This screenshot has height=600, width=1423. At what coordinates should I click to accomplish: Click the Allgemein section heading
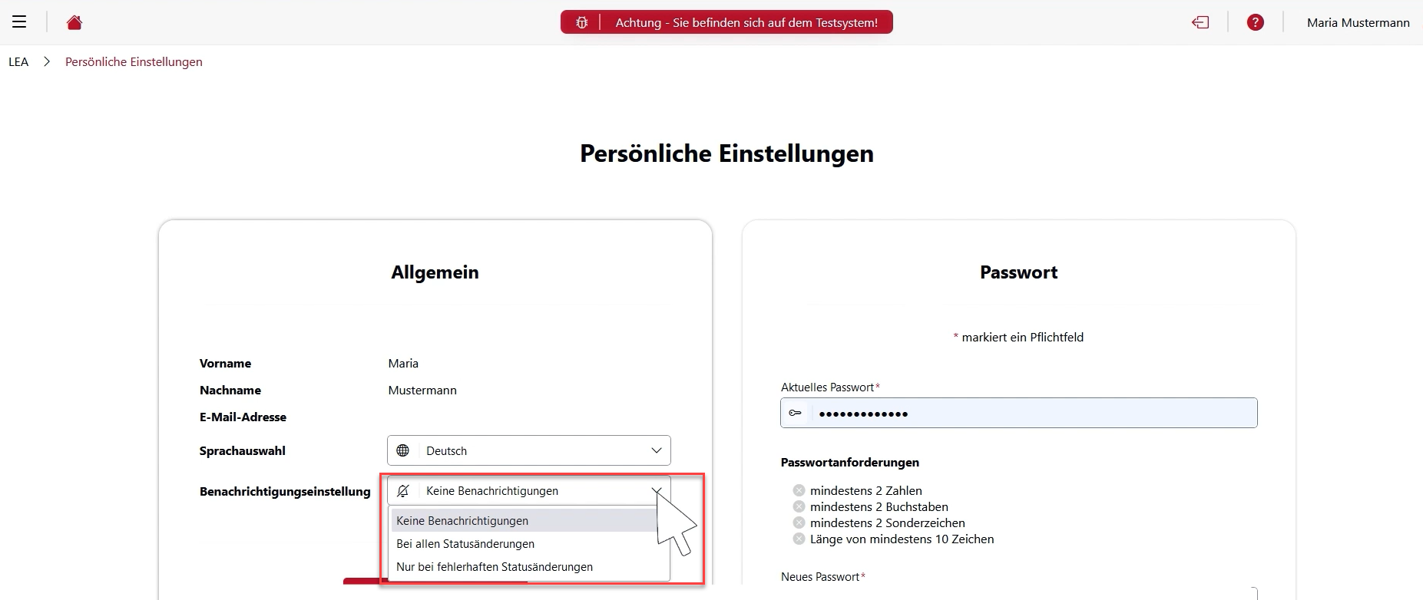pyautogui.click(x=435, y=272)
